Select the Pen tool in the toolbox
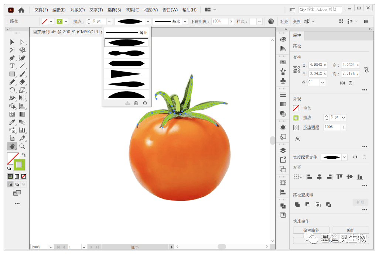 tap(12, 58)
